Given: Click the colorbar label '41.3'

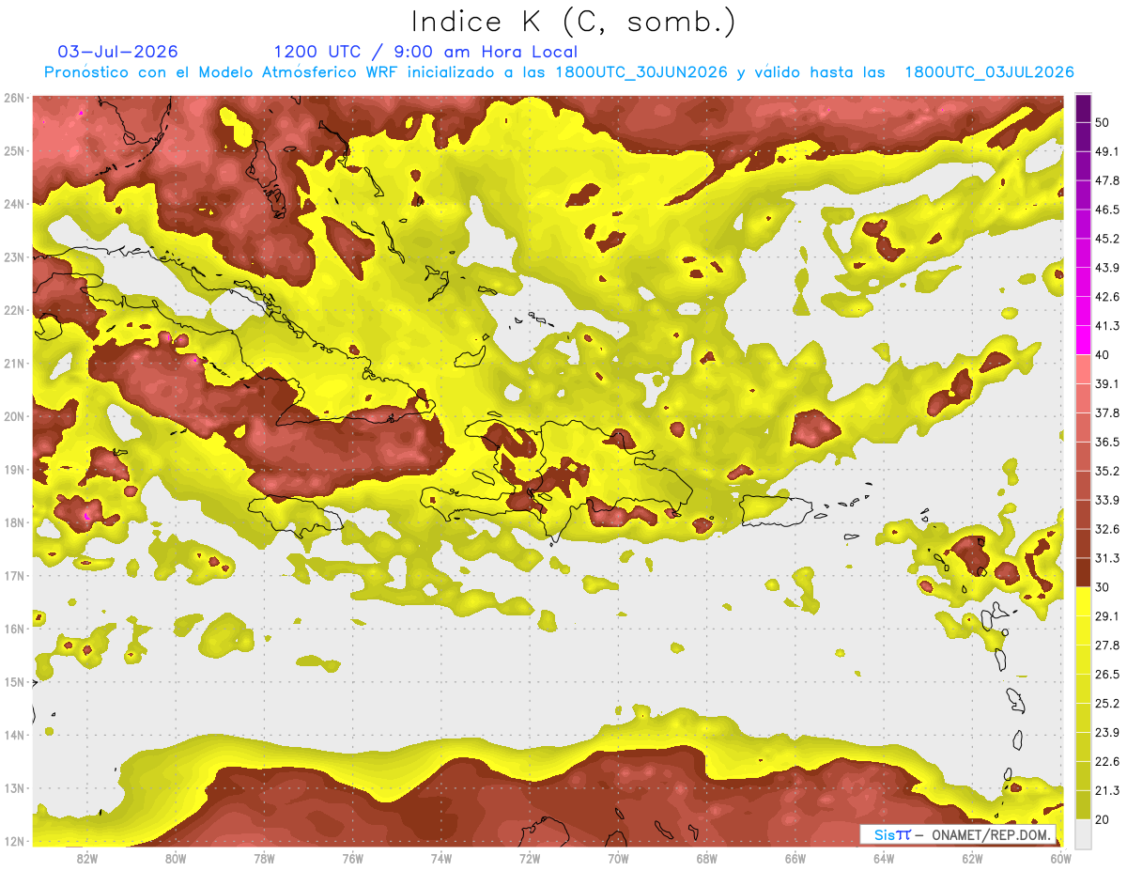Looking at the screenshot, I should pos(1106,326).
